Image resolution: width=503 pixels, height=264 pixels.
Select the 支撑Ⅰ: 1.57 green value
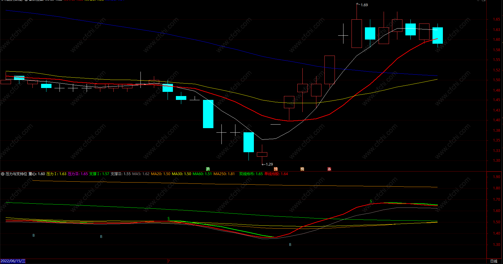click(99, 174)
